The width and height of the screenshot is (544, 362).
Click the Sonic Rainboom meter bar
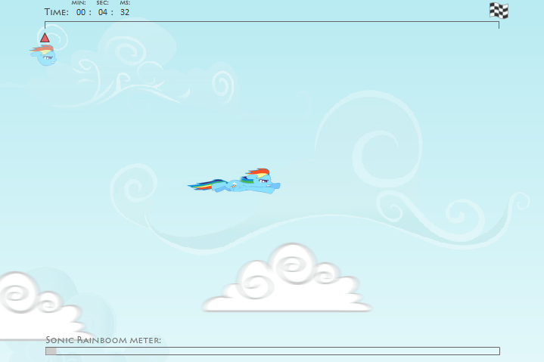pos(272,351)
